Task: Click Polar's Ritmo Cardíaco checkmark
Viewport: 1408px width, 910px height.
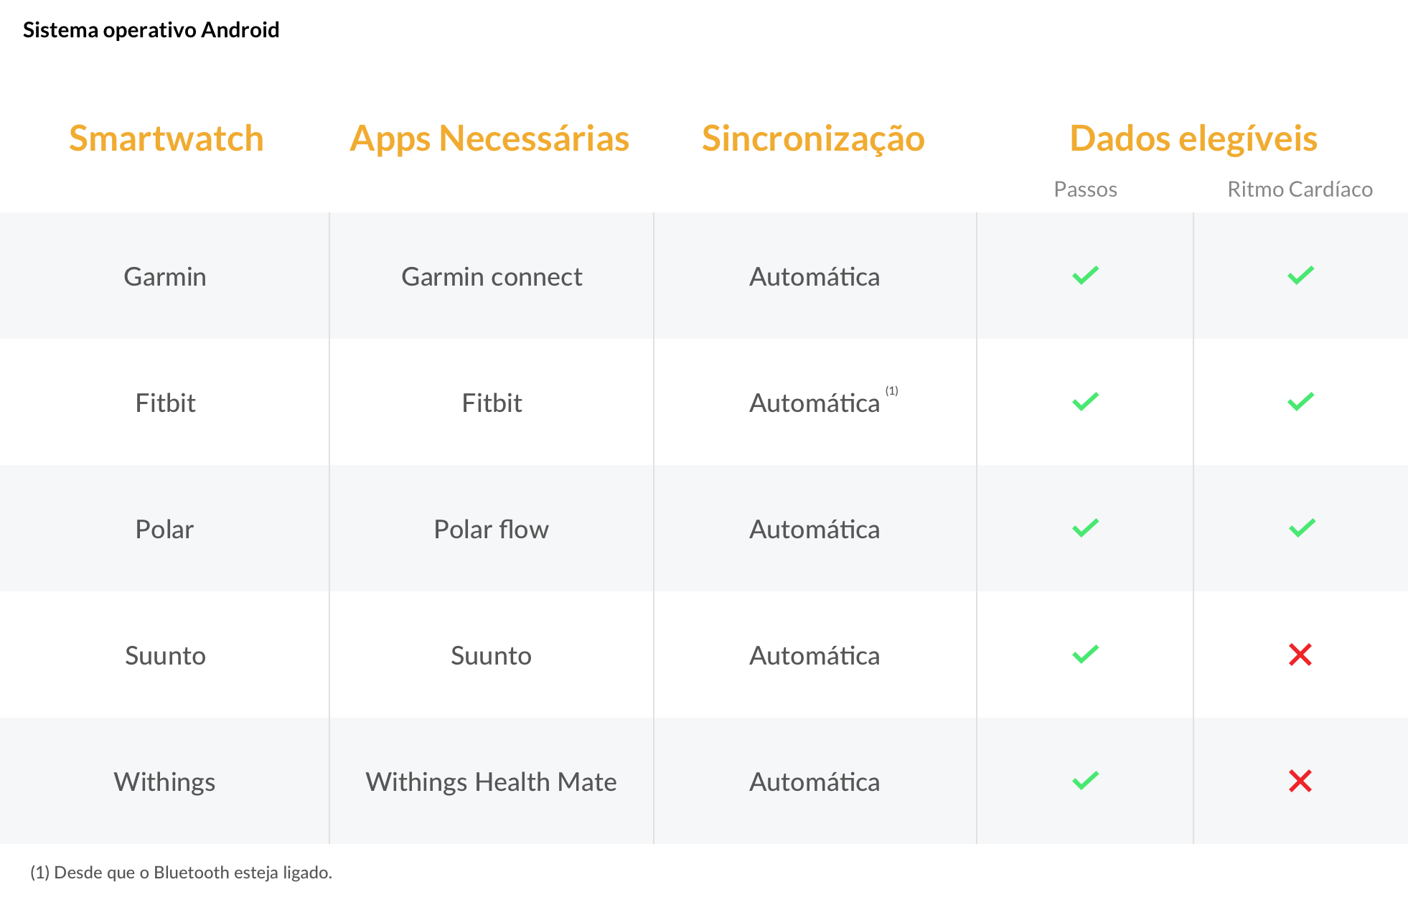Action: tap(1301, 528)
